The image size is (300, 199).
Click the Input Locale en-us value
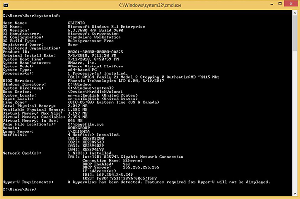point(103,99)
